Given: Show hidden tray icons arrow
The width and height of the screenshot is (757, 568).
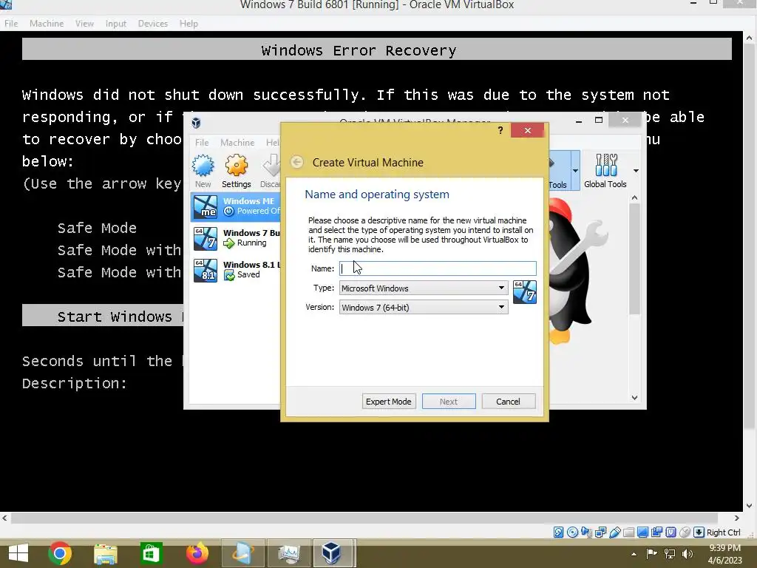Looking at the screenshot, I should coord(634,554).
